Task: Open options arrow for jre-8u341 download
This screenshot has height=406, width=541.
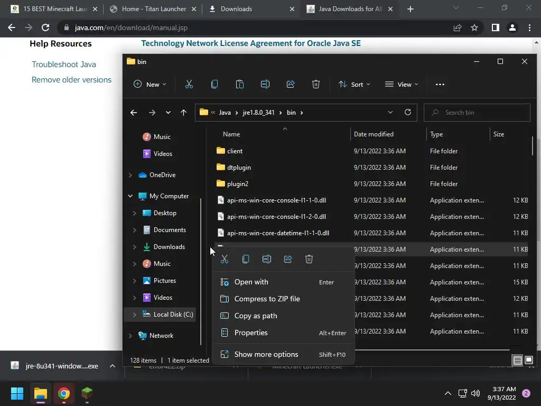Action: pyautogui.click(x=113, y=366)
